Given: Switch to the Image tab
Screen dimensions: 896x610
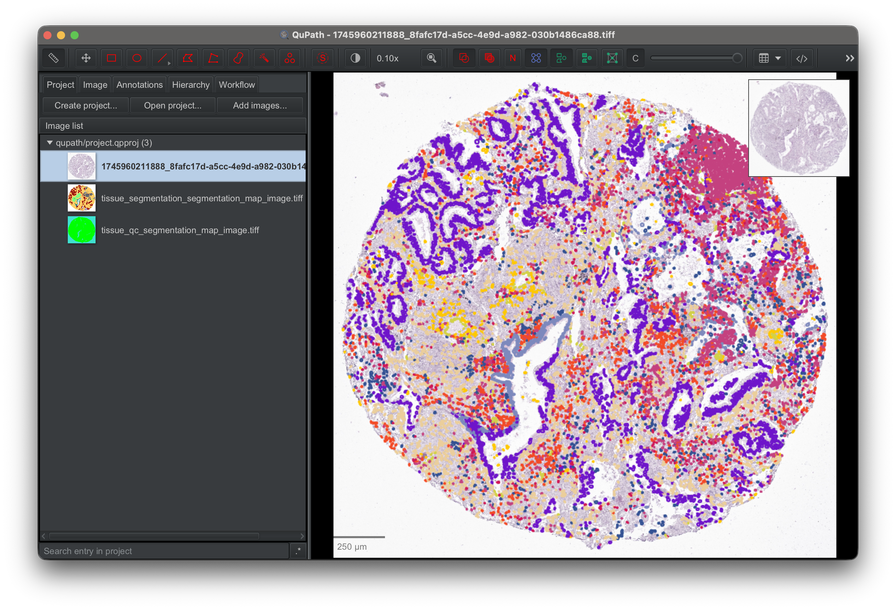Looking at the screenshot, I should 95,85.
